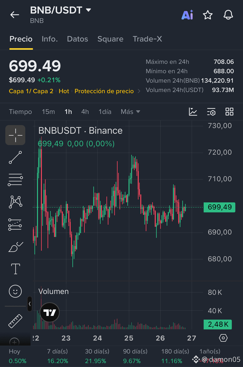Click the Volumen 24h(USDT) value 93.73M
243x367 pixels.
(x=223, y=90)
